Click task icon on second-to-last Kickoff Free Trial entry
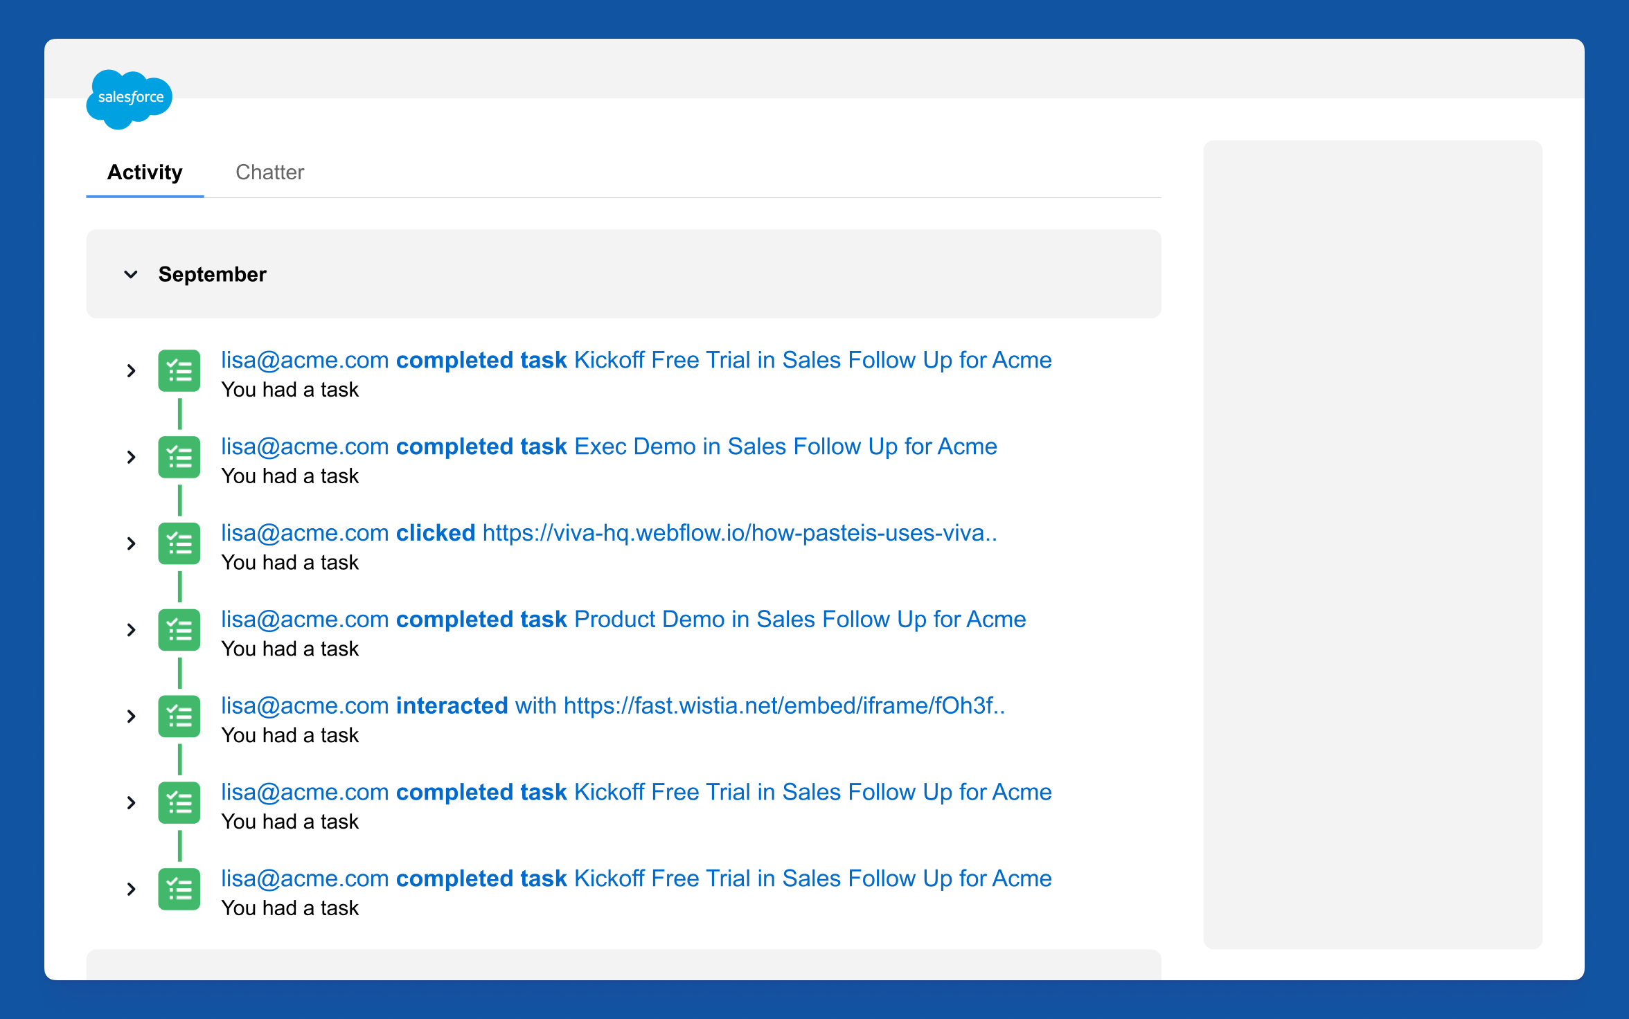The image size is (1629, 1019). pos(179,803)
